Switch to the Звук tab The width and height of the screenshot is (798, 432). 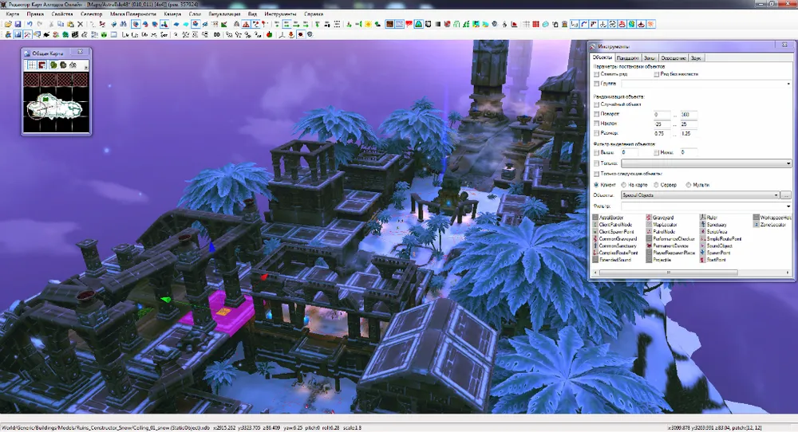[x=697, y=57]
